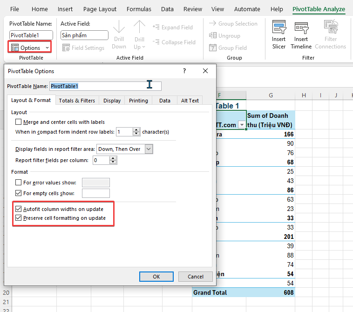Image resolution: width=353 pixels, height=312 pixels.
Task: Click the Grand Total value 608
Action: pyautogui.click(x=271, y=292)
